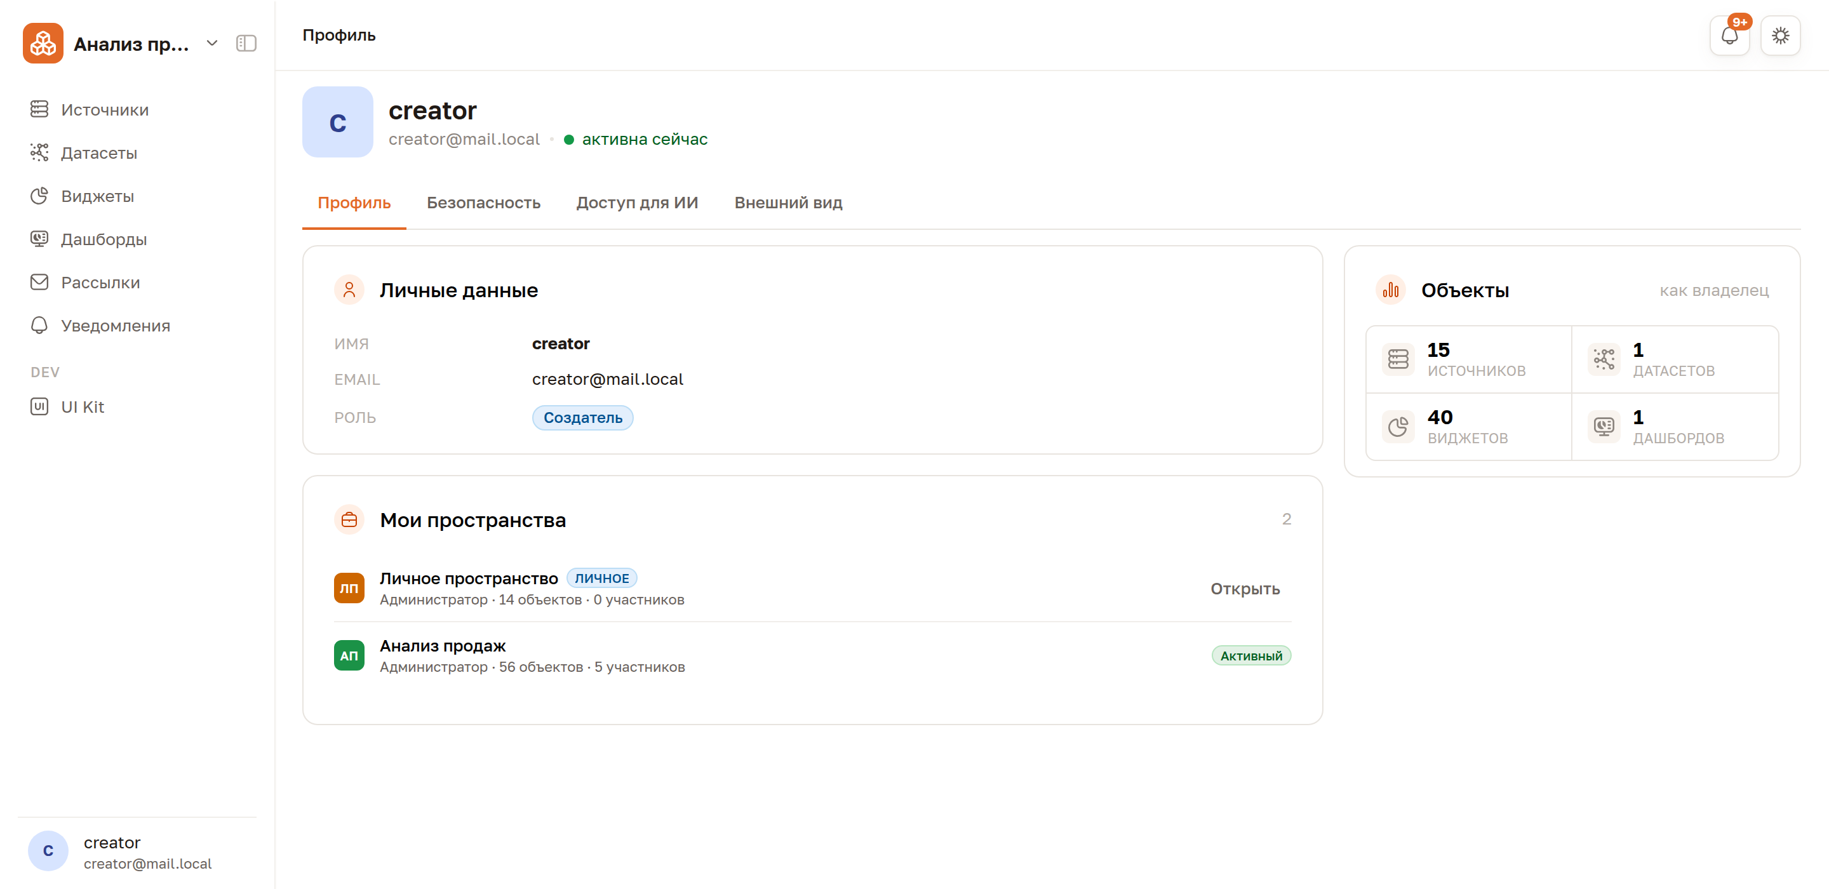Open the notifications bell with 9+ badge
1829x889 pixels.
(1729, 36)
